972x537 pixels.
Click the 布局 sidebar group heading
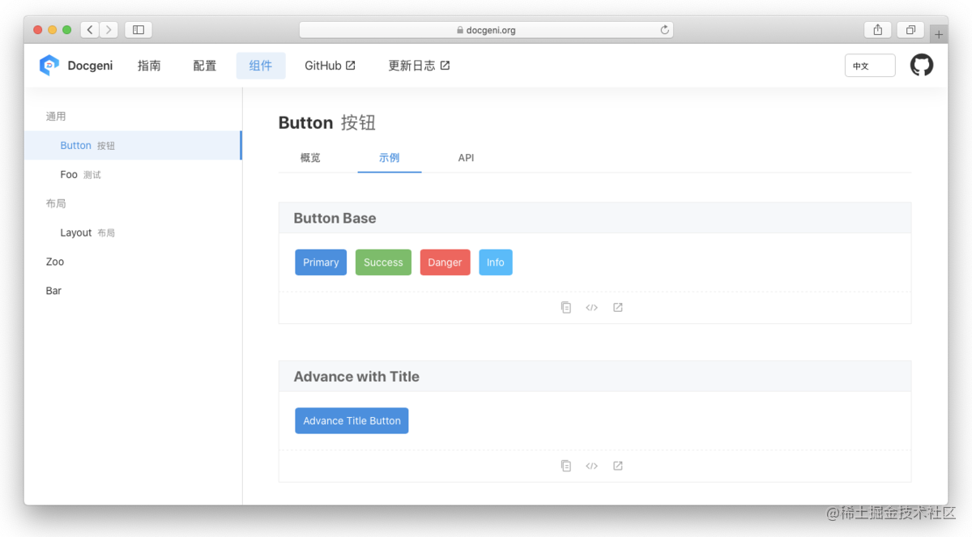coord(56,204)
